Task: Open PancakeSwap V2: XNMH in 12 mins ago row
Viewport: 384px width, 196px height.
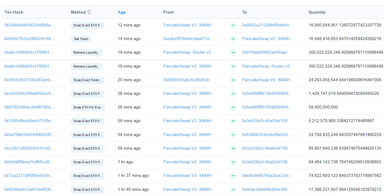Action: 187,25
